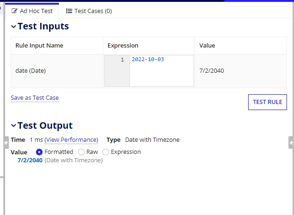Click the list icon beside Test Cases
294x215 pixels.
[69, 11]
